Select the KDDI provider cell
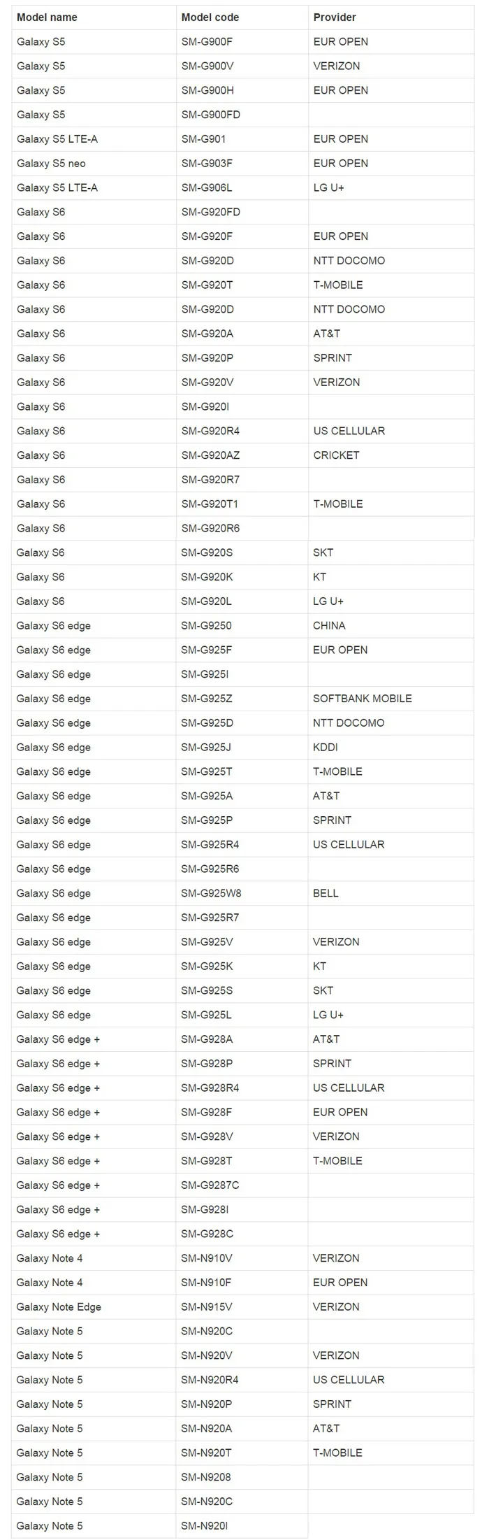Screen dimensions: 489x1540 coord(325,748)
